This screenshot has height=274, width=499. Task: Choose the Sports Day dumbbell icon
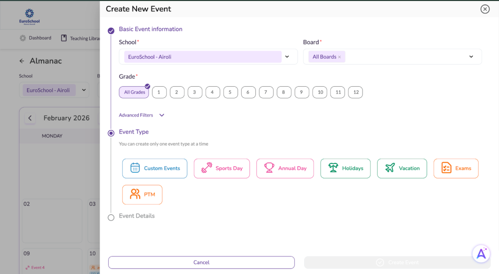(x=207, y=168)
